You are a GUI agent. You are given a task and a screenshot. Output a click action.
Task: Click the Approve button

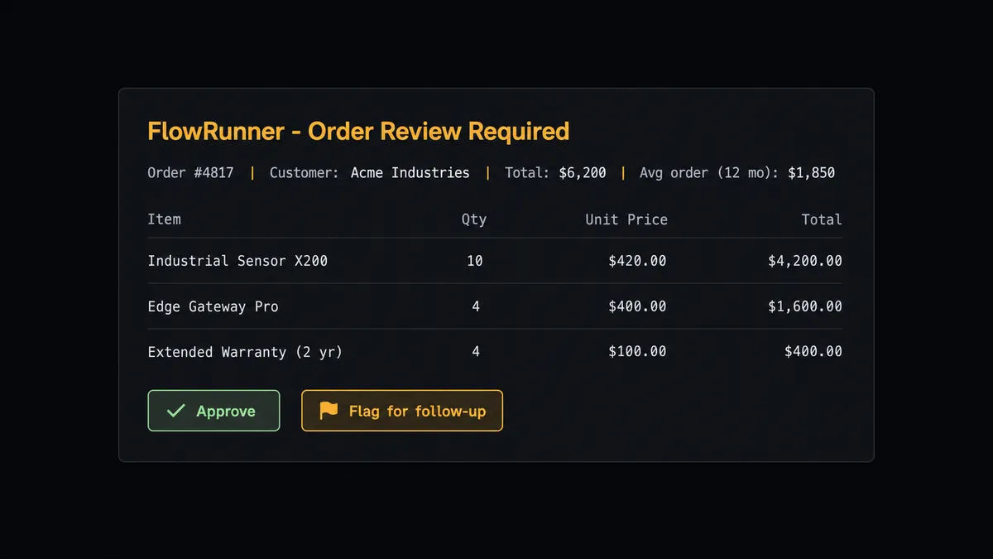click(213, 411)
